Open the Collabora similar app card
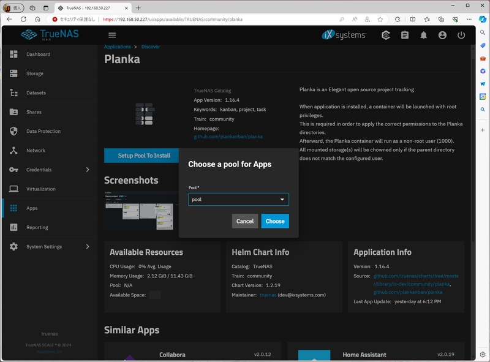The width and height of the screenshot is (490, 362). 192,352
